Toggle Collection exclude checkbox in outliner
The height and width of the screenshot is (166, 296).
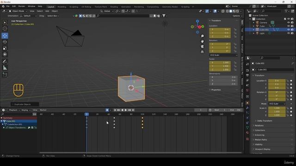click(285, 19)
